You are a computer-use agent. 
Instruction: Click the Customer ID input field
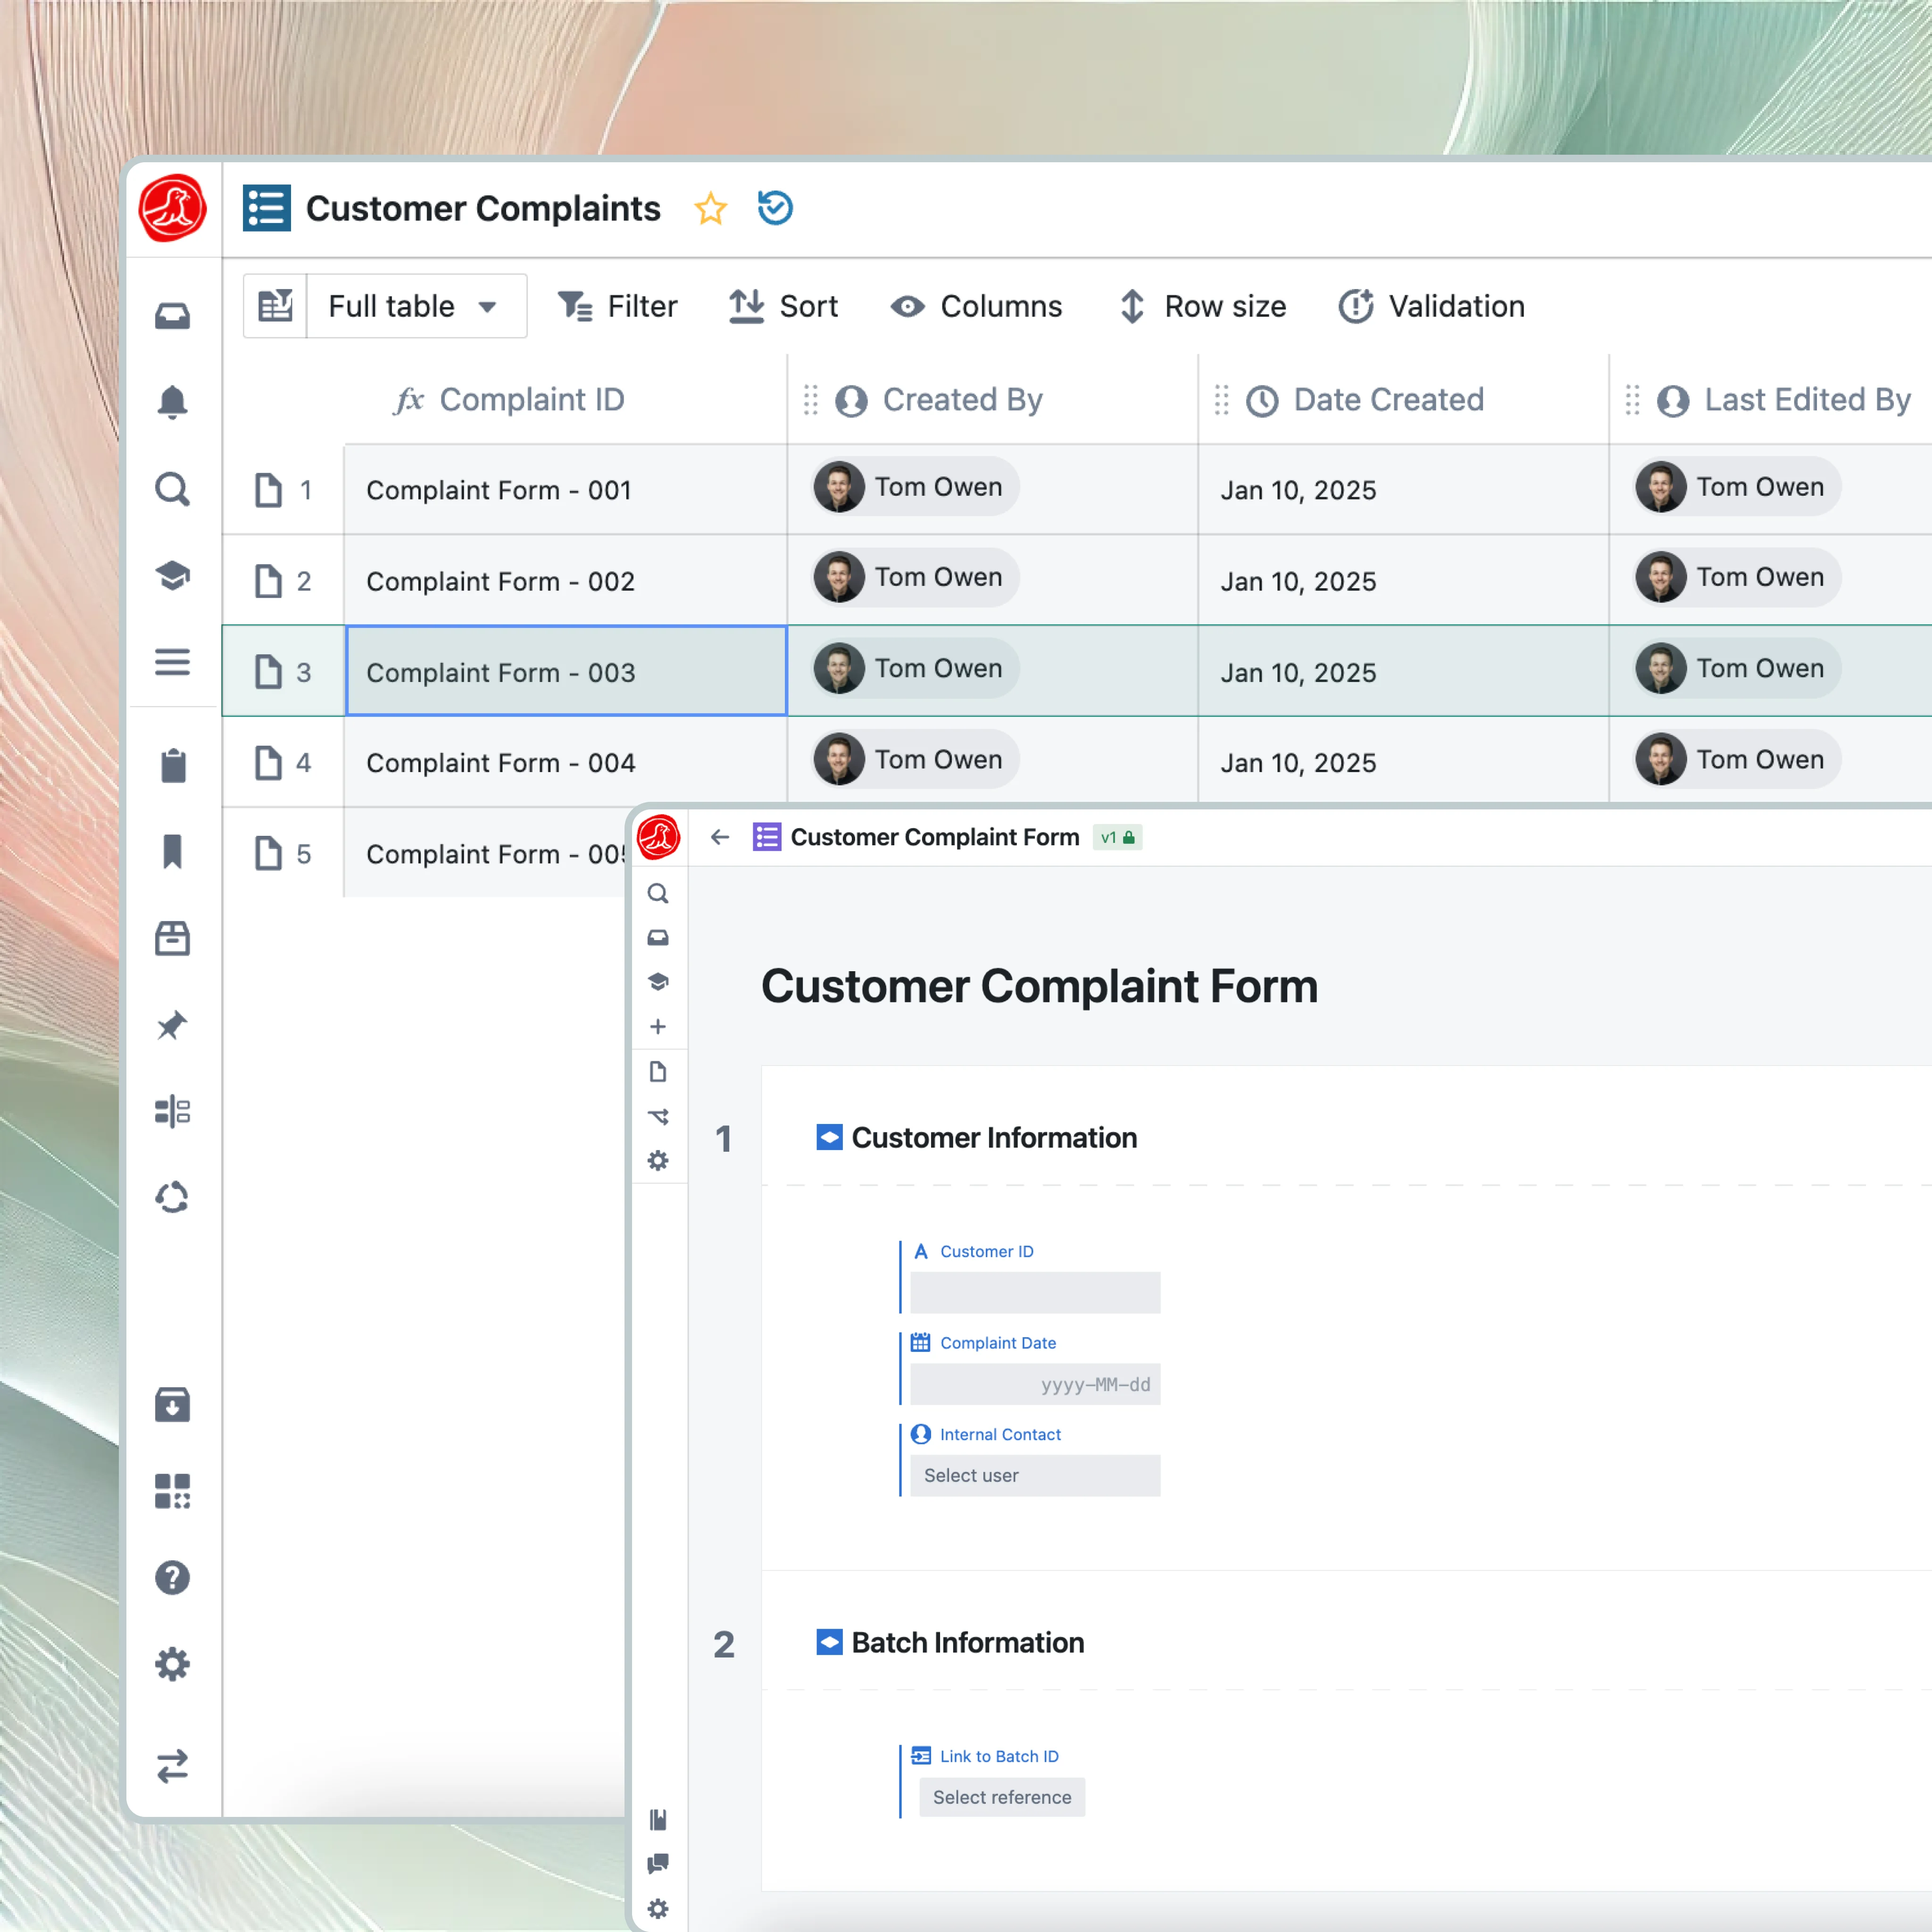click(1035, 1293)
